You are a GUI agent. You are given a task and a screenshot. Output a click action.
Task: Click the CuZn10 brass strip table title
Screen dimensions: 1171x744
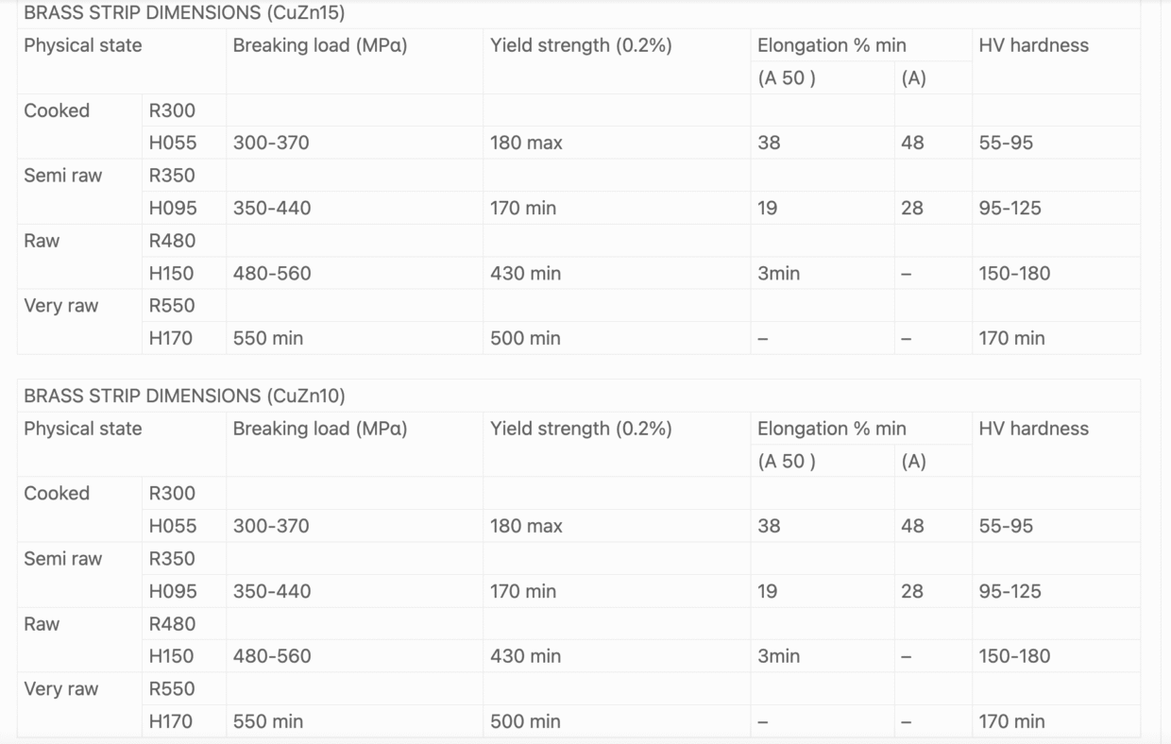184,396
